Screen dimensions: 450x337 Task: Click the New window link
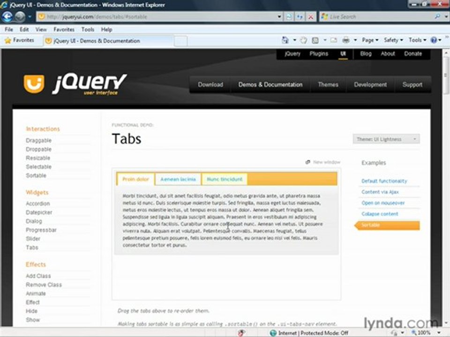tap(326, 162)
